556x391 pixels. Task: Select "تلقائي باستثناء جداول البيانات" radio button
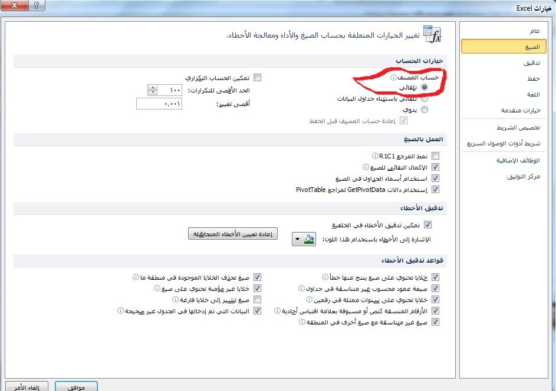pos(425,98)
